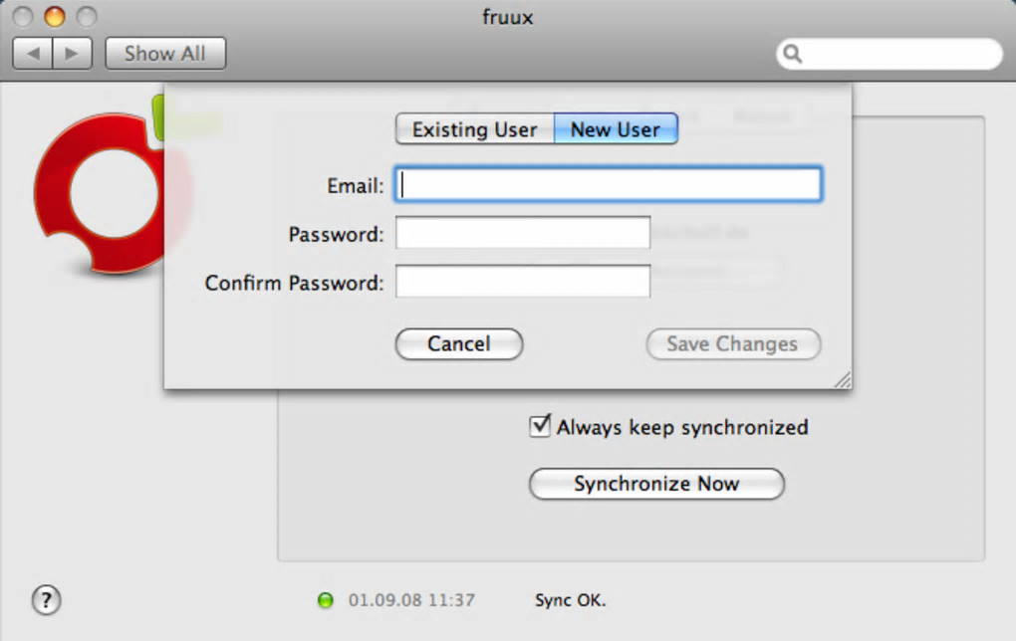Click the toolbar search field
Screen dimensions: 1016x641
pyautogui.click(x=896, y=54)
